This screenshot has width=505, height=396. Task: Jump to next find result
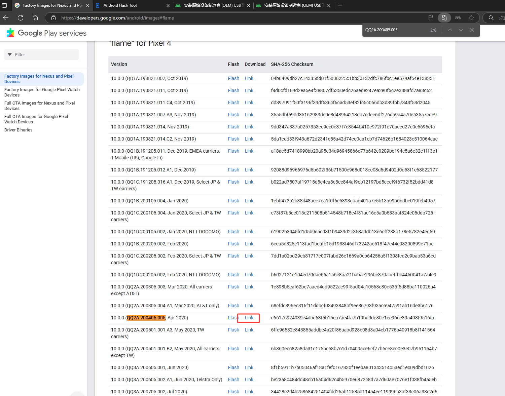[461, 30]
